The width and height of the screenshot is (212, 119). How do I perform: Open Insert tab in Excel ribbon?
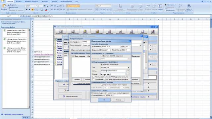(19, 1)
